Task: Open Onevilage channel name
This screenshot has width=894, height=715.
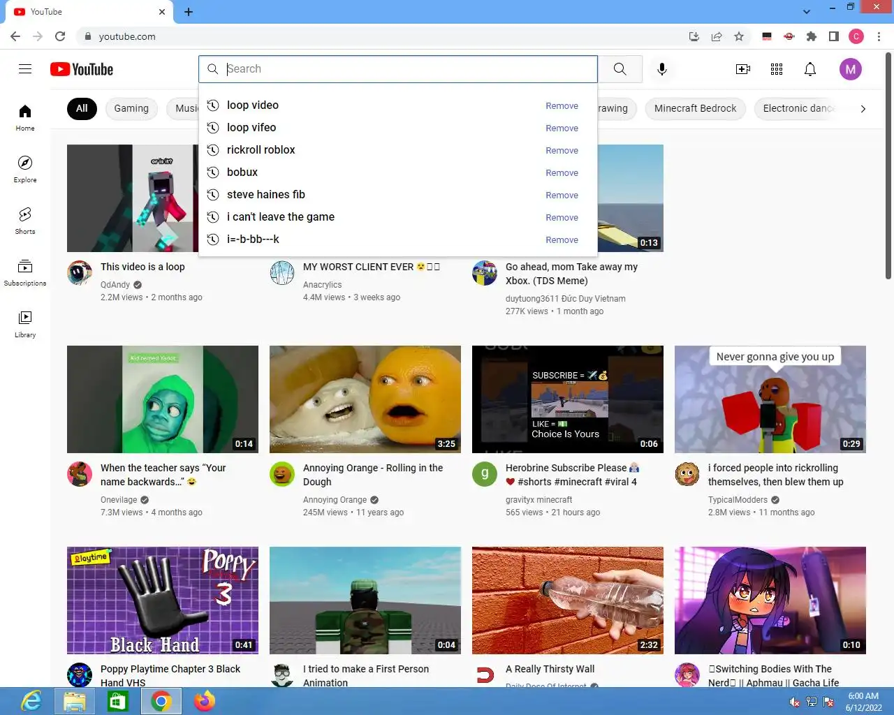Action: click(119, 500)
